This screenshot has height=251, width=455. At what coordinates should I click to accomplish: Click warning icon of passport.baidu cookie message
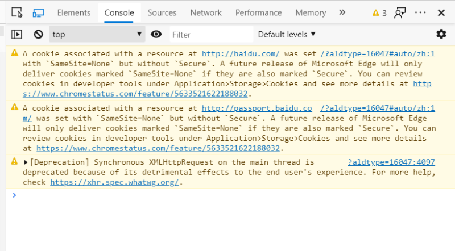tap(15, 107)
